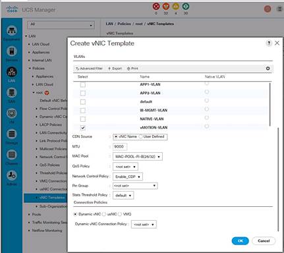
Task: Collapse the LAN tree node
Action: [x=26, y=36]
